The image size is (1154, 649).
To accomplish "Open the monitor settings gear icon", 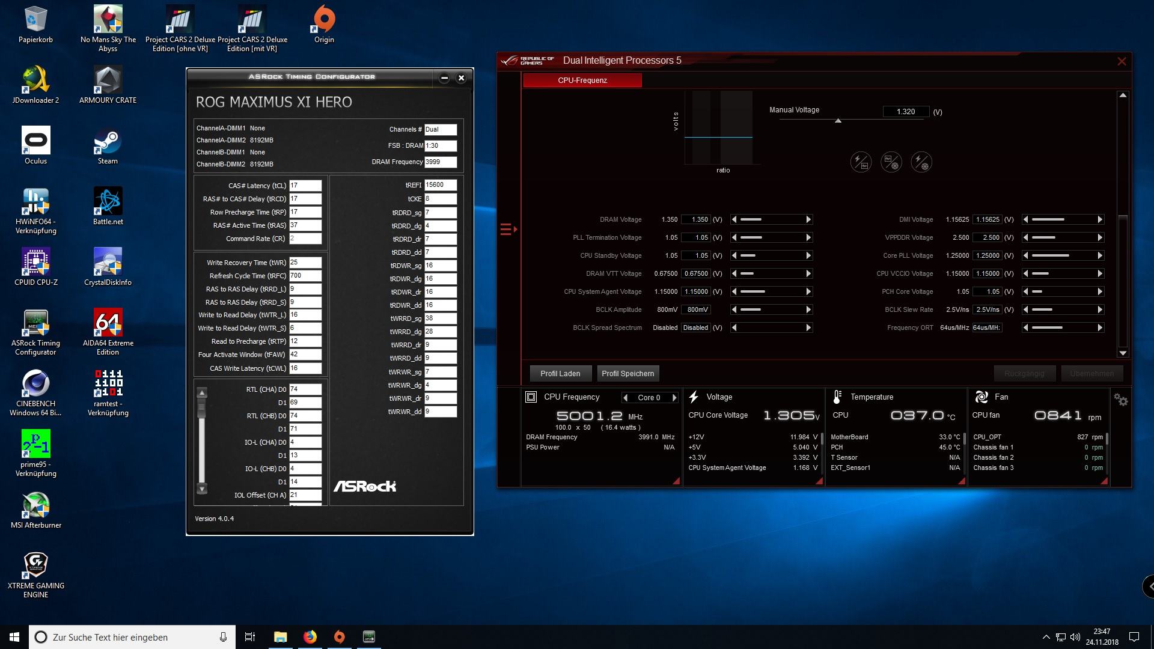I will 1120,400.
